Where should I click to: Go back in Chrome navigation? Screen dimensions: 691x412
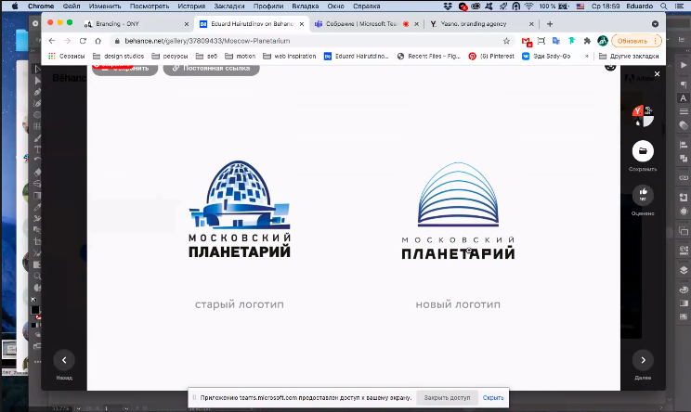coord(52,41)
